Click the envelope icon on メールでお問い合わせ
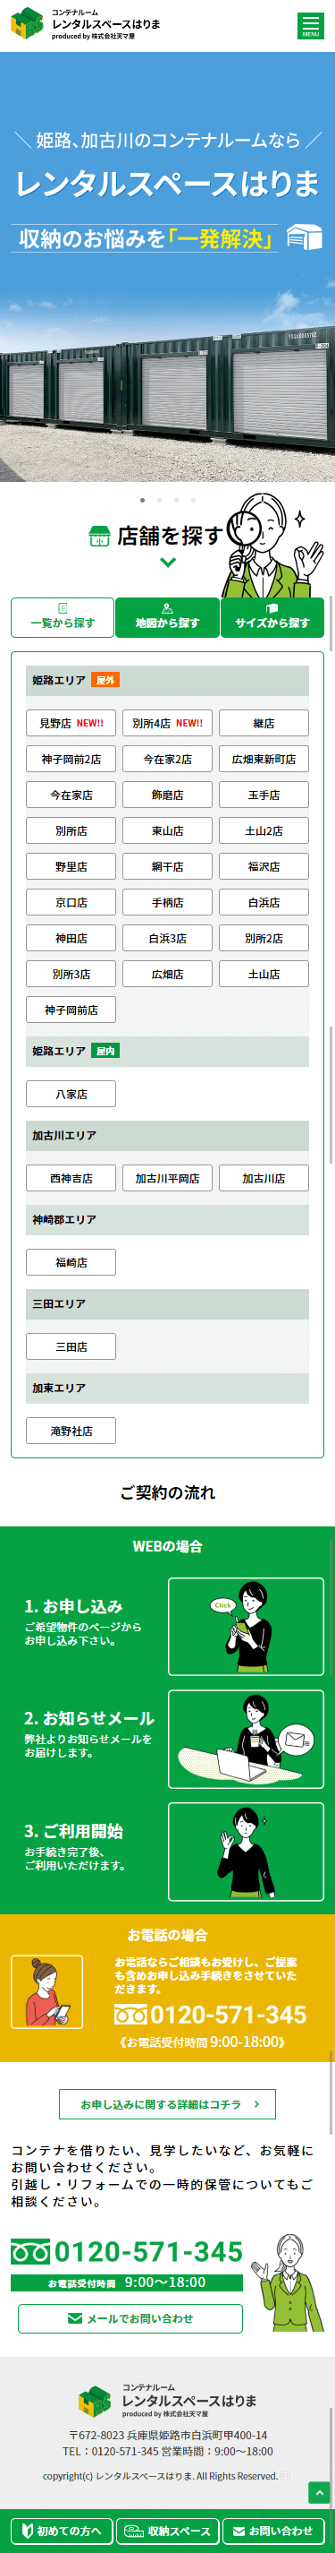This screenshot has height=2553, width=335. (x=74, y=2318)
